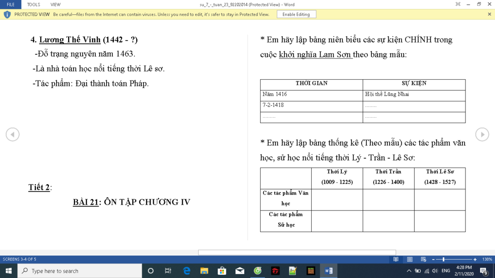Click the cell 7-2-1418
495x278 pixels.
(311, 107)
